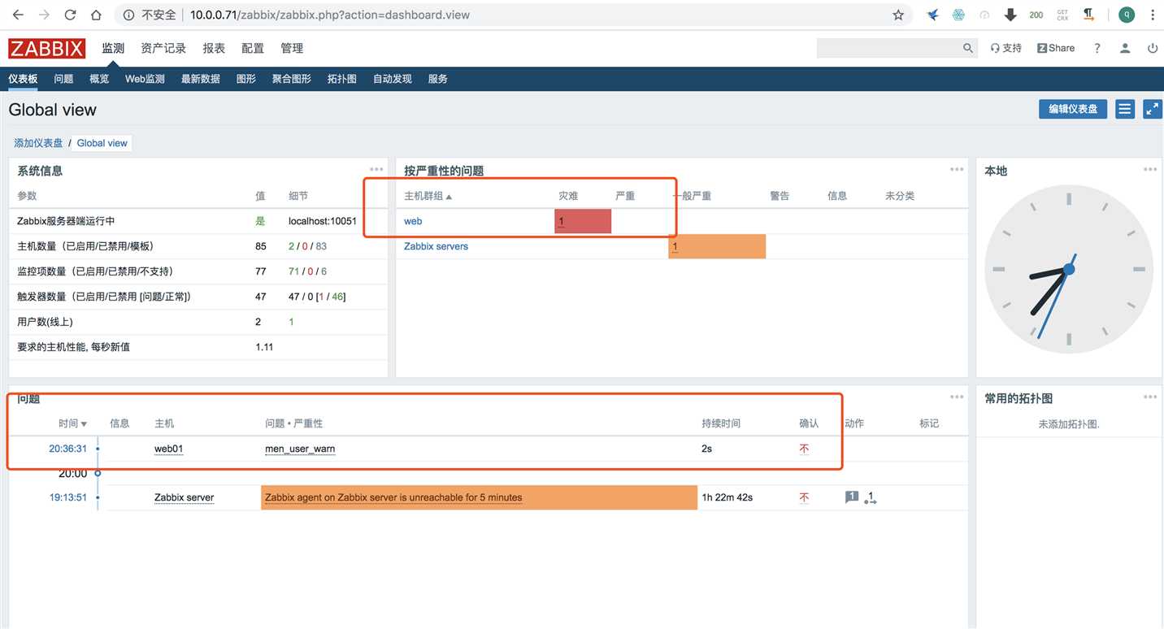Open the 支持 support link
Image resolution: width=1164 pixels, height=629 pixels.
[x=1005, y=48]
